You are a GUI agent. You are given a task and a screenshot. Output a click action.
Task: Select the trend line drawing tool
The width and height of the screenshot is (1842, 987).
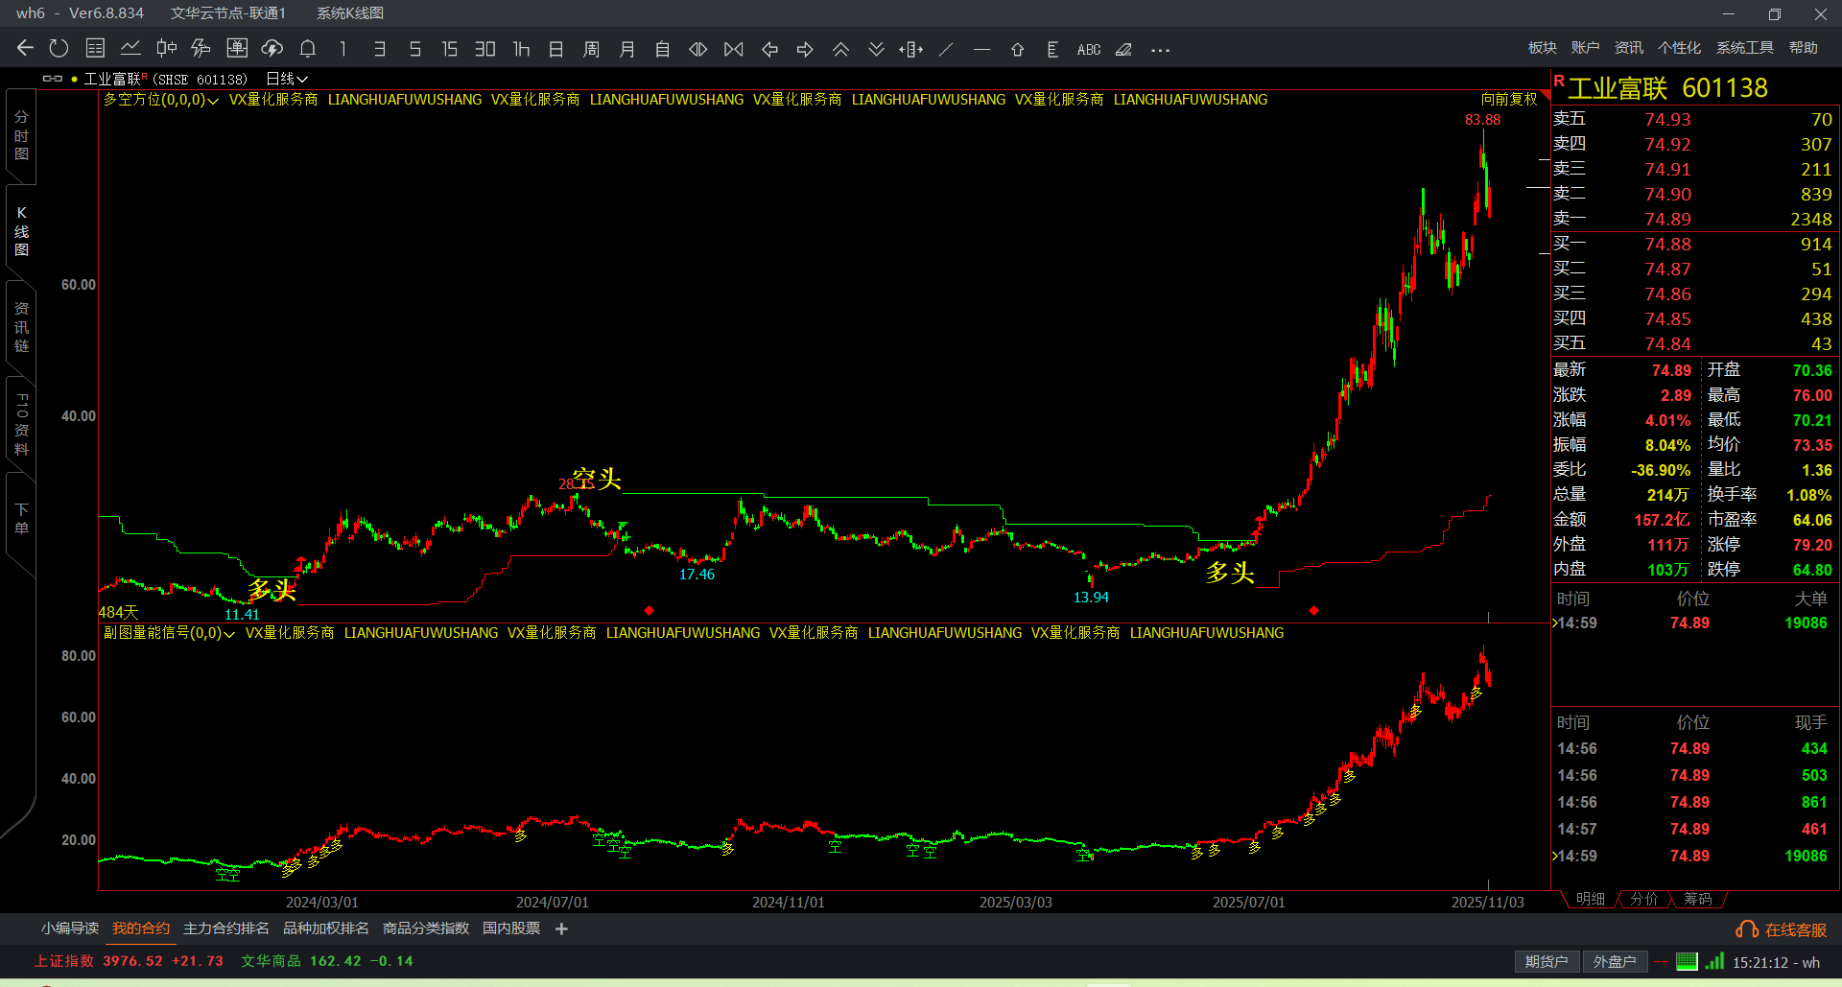(x=946, y=49)
